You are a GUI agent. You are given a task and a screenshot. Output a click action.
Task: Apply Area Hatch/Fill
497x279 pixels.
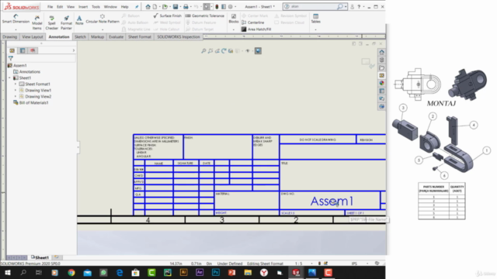(256, 29)
